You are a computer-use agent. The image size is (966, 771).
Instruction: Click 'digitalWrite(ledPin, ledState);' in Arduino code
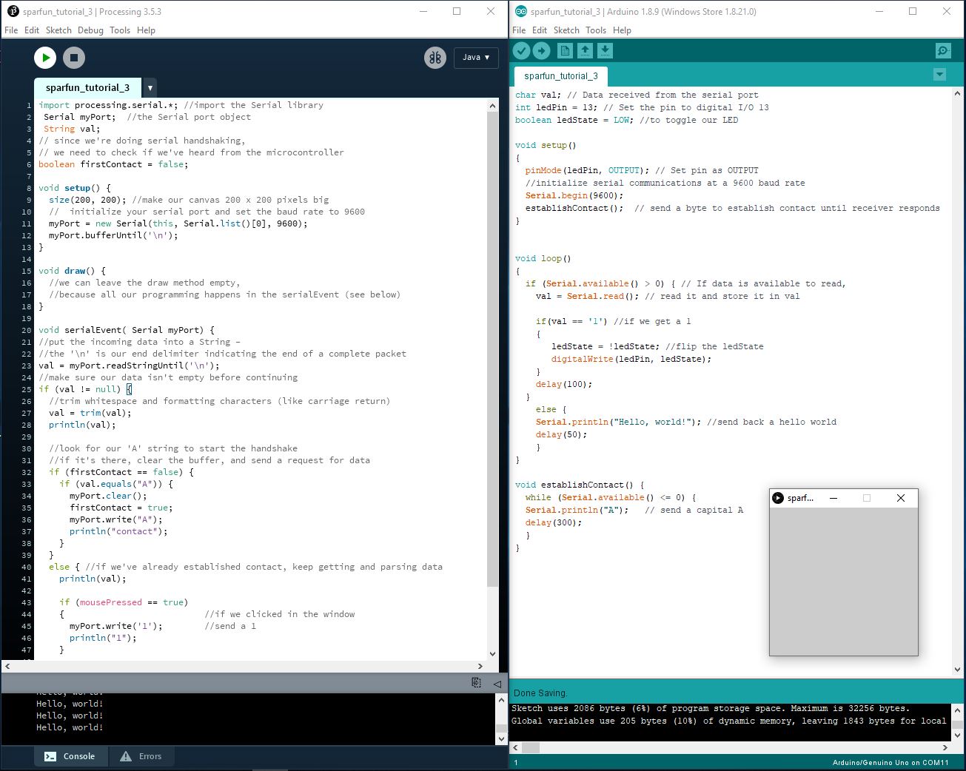pyautogui.click(x=631, y=359)
